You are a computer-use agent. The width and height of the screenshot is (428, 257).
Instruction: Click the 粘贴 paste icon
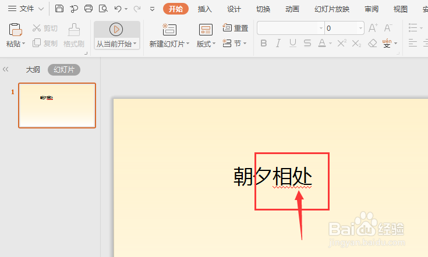pos(15,30)
